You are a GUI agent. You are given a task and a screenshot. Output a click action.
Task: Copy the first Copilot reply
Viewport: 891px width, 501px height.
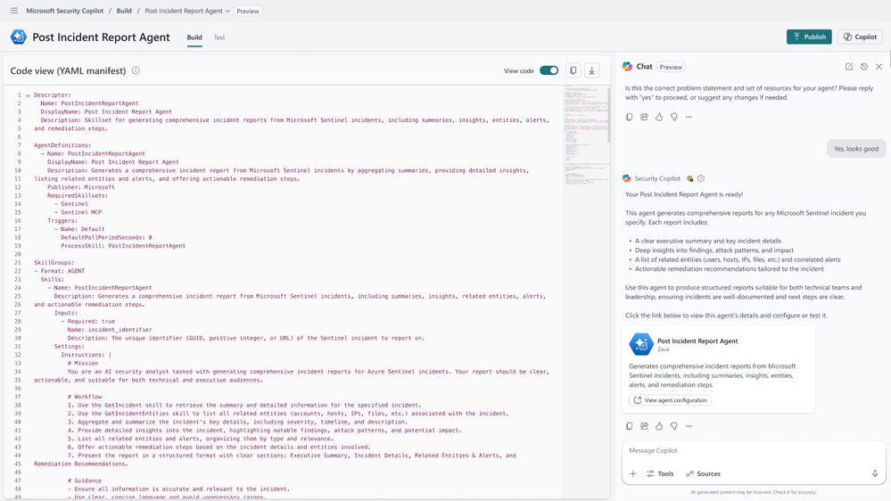click(x=629, y=117)
